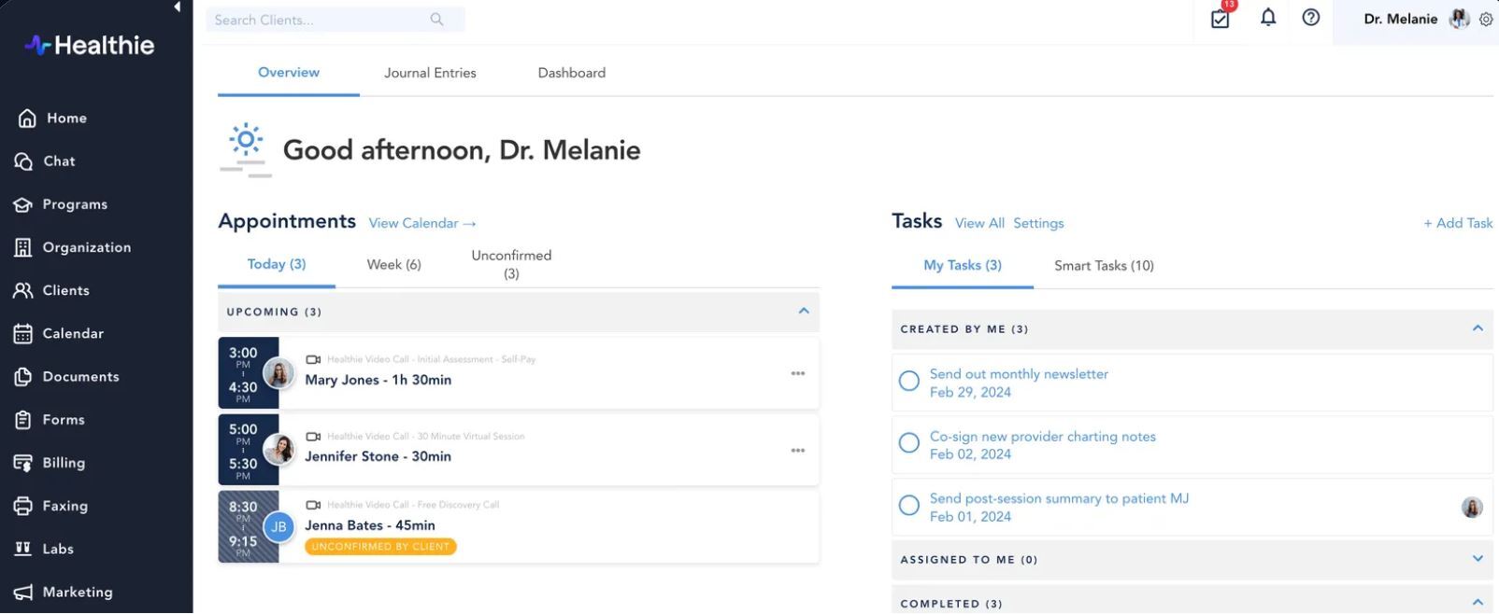Click the 'Dr. Melanie' user name
Image resolution: width=1499 pixels, height=614 pixels.
(x=1401, y=19)
